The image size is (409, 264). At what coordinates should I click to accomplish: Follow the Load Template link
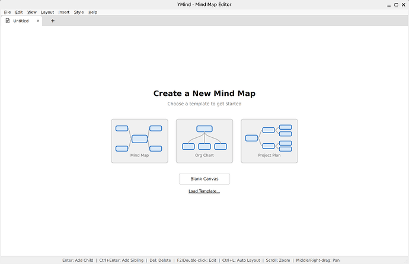[204, 191]
